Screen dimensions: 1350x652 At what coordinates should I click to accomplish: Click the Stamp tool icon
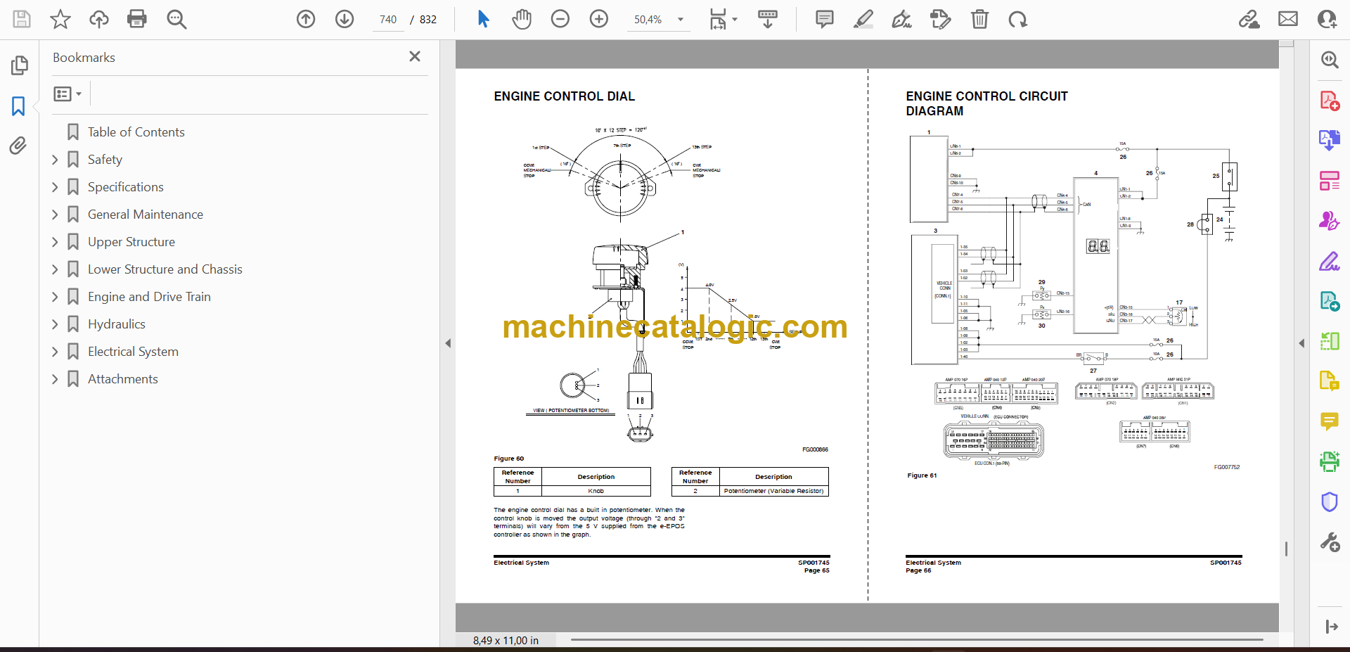(941, 19)
